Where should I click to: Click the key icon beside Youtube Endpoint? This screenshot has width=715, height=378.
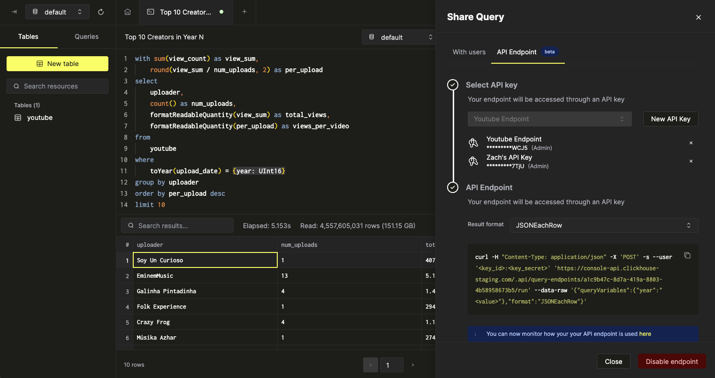pyautogui.click(x=473, y=142)
